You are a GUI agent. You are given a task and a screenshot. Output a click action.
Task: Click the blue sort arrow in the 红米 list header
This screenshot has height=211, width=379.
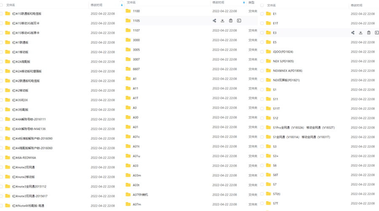tap(122, 5)
